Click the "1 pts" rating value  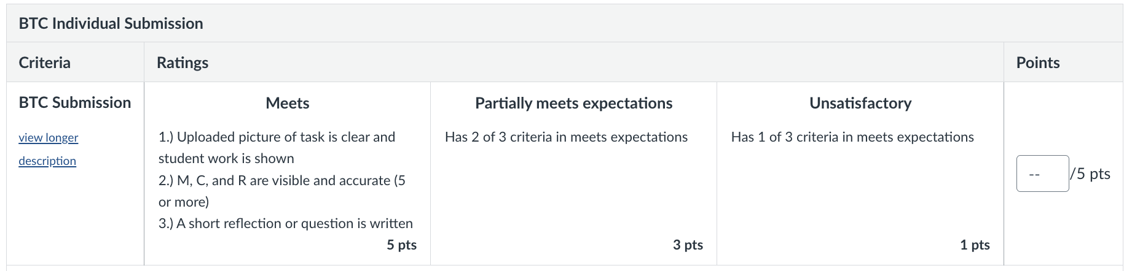point(975,245)
